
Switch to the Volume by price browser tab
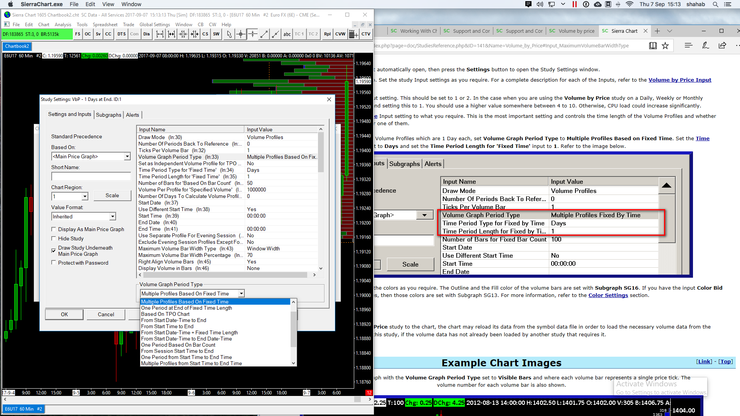coord(572,31)
